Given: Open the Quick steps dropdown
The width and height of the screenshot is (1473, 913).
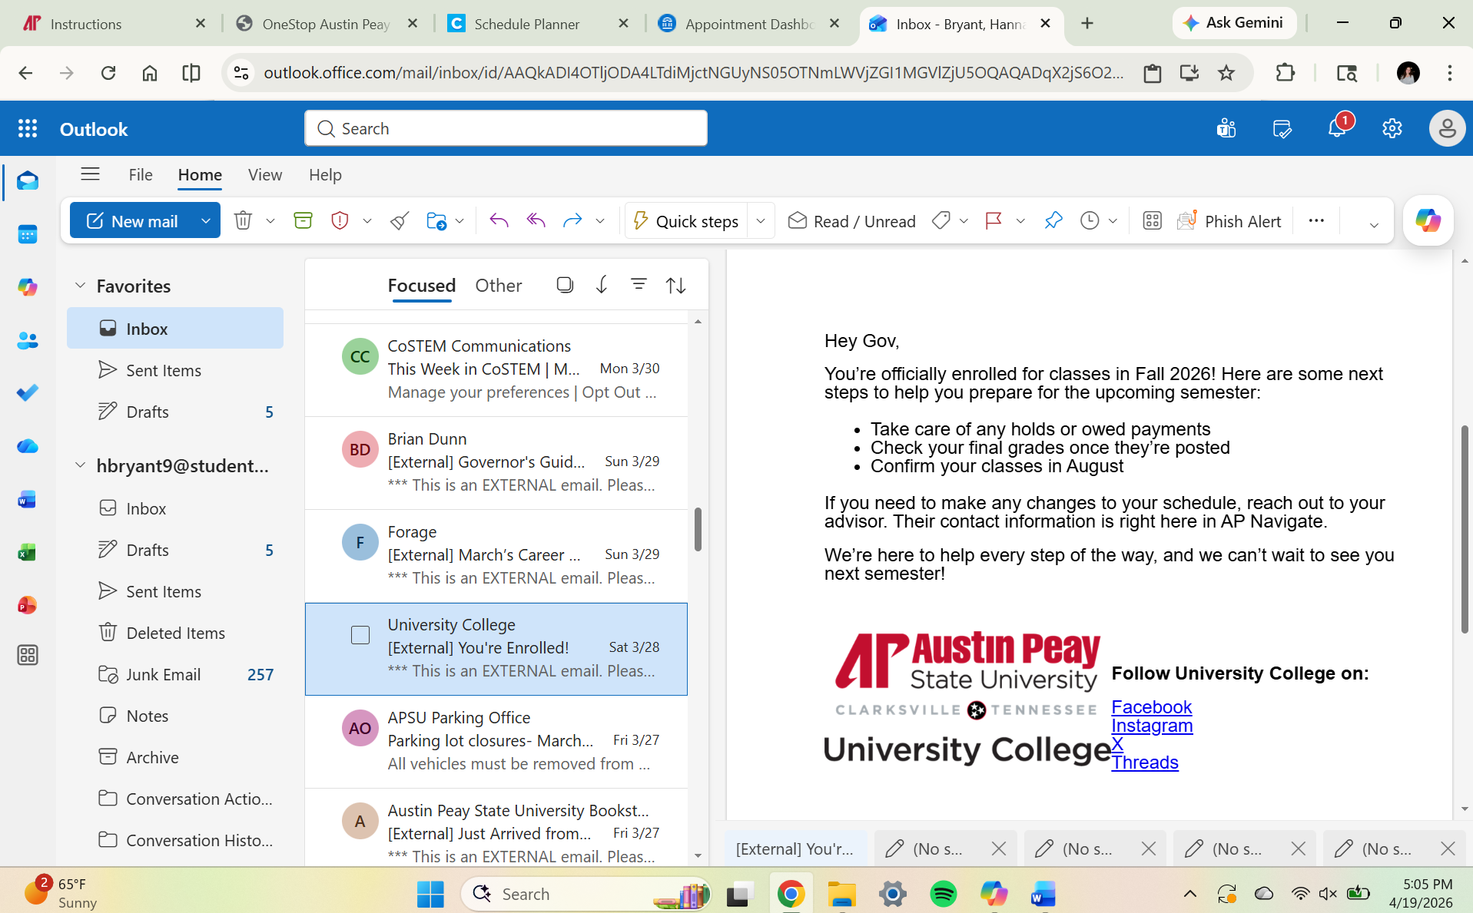Looking at the screenshot, I should click(761, 220).
